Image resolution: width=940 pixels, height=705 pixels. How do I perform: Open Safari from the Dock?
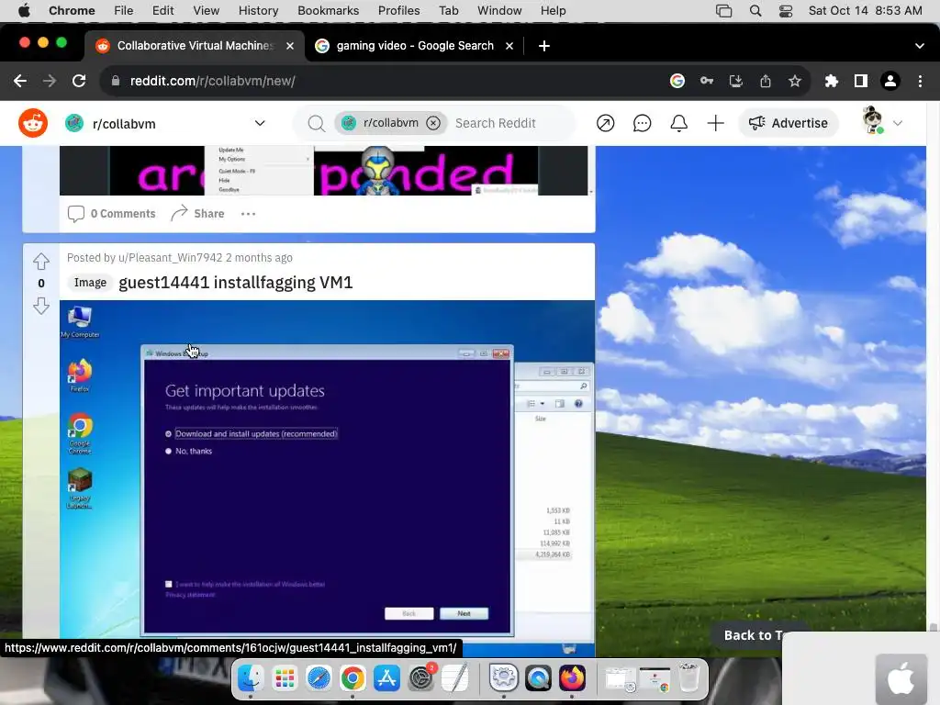coord(319,678)
